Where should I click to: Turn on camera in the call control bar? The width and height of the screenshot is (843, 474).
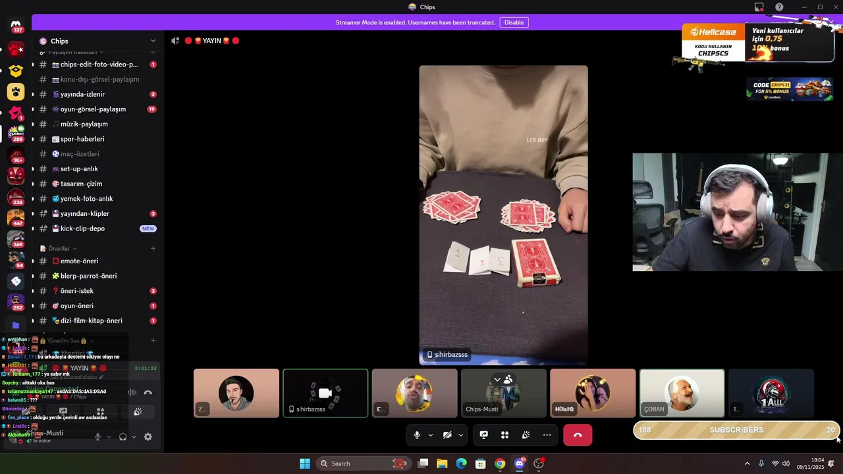pyautogui.click(x=447, y=435)
